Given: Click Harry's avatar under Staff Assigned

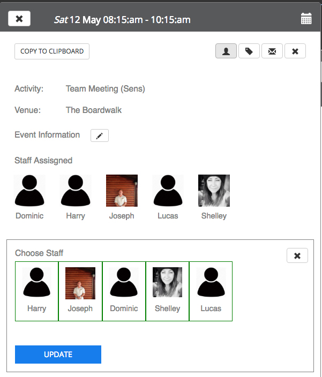Looking at the screenshot, I should [76, 191].
